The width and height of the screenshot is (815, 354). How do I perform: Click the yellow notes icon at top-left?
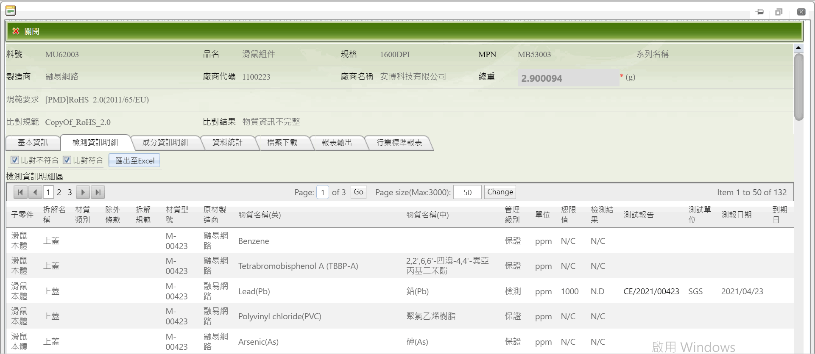(x=11, y=11)
